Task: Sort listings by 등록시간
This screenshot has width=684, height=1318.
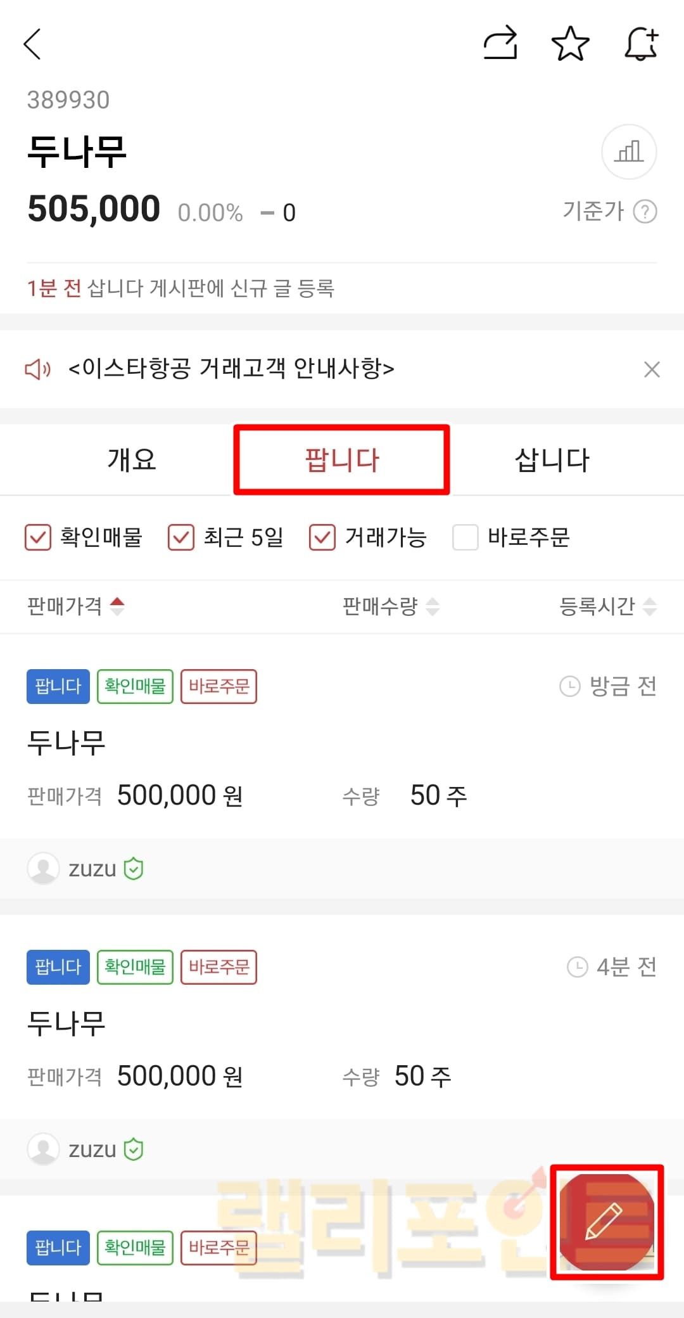Action: (607, 606)
